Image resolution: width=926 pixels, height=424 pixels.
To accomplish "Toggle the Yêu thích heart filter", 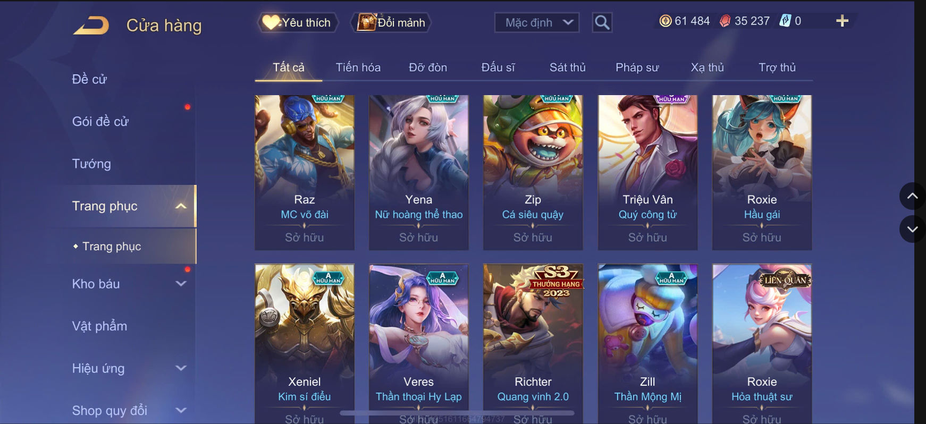I will (x=298, y=22).
